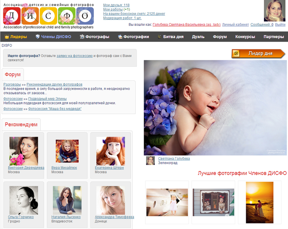The height and width of the screenshot is (229, 288).
Task: Open Форум in navigation bar
Action: [x=220, y=37]
